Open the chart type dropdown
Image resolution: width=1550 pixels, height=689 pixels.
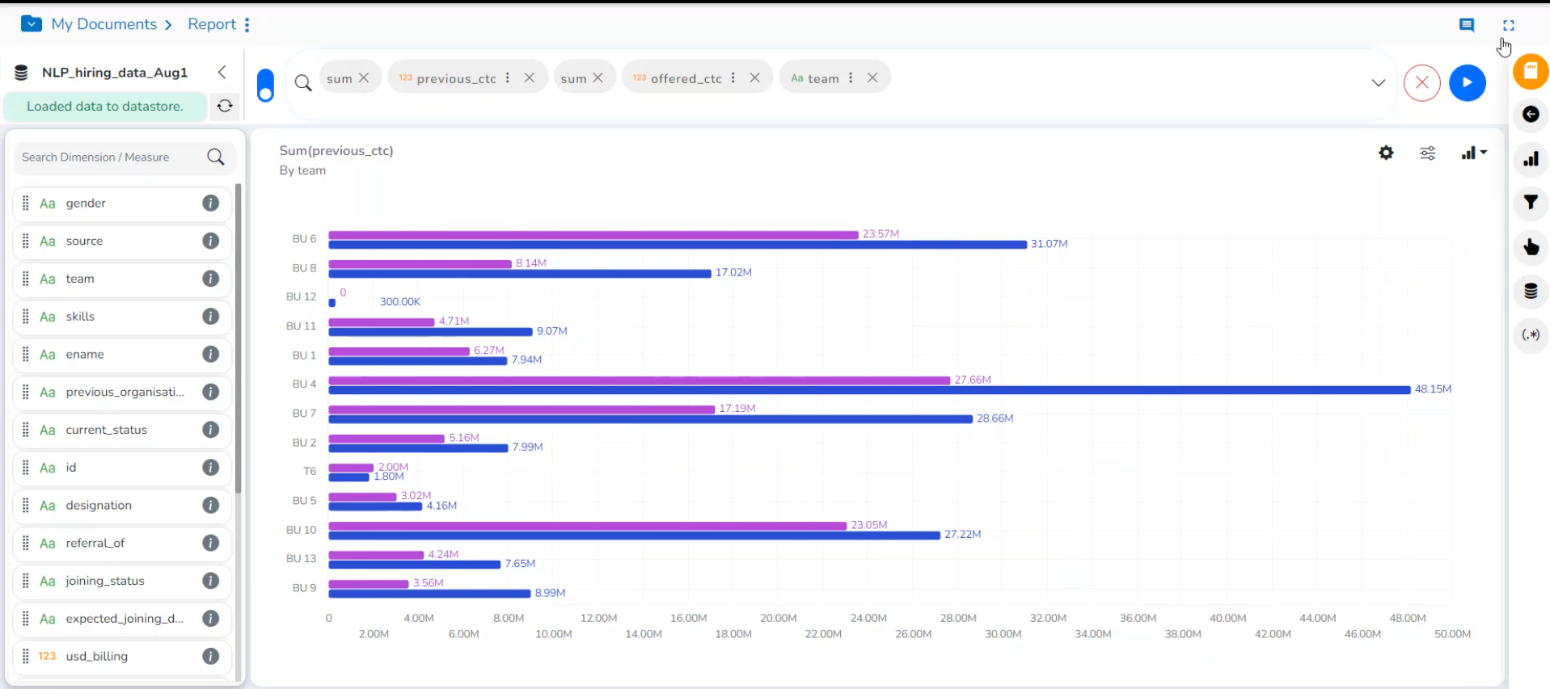coord(1474,153)
